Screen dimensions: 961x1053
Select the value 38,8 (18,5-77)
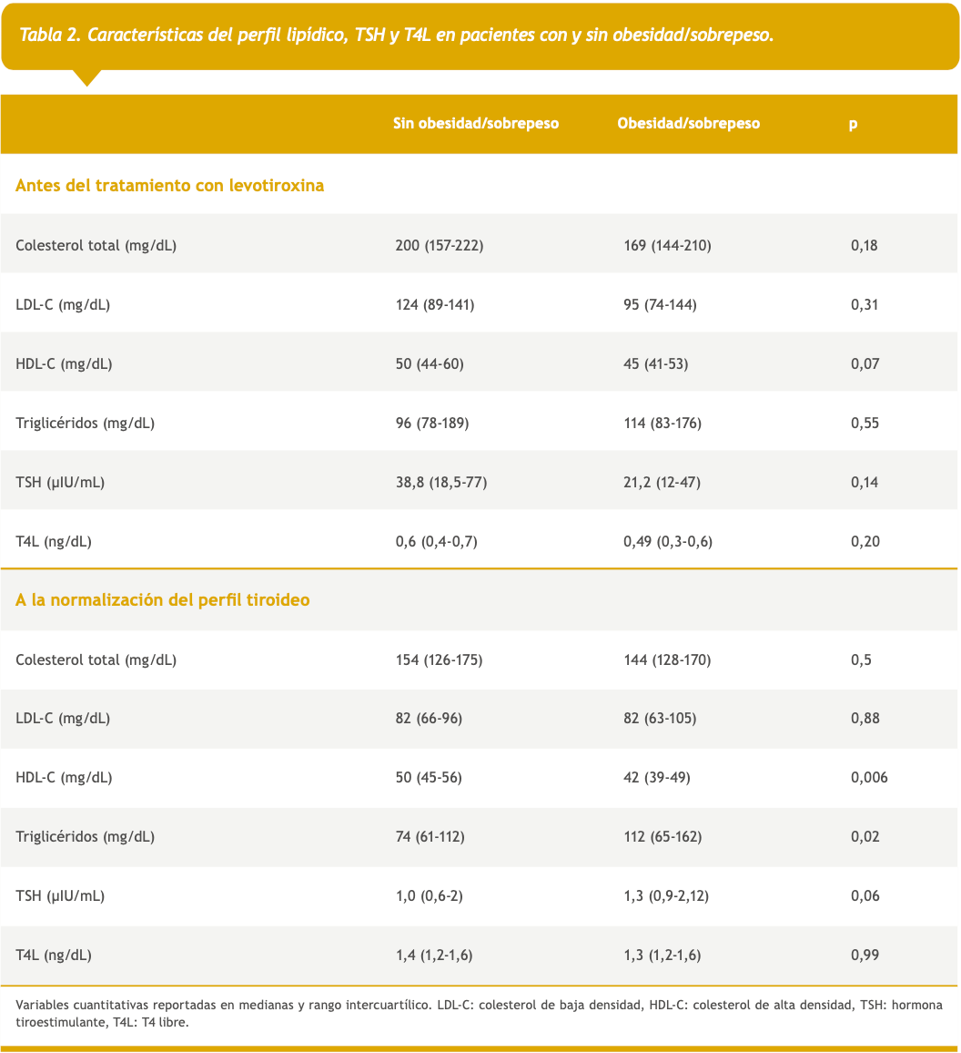440,482
